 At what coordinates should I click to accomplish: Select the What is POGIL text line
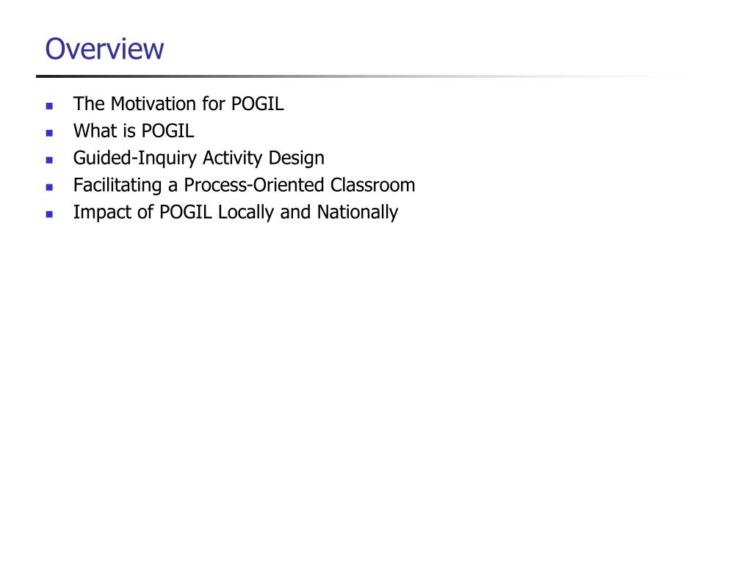[134, 131]
